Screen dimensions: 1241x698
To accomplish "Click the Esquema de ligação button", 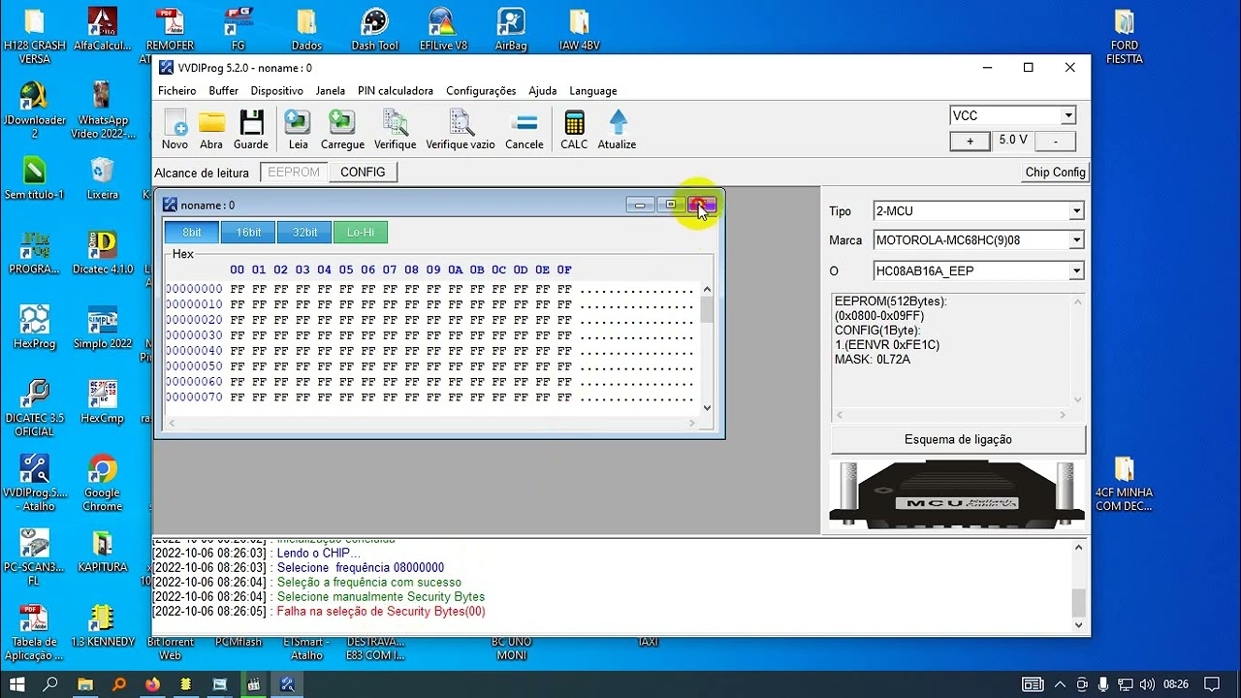I will pyautogui.click(x=958, y=440).
